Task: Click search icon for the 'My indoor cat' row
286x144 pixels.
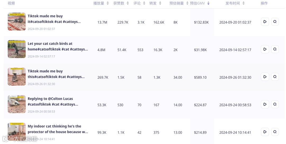Action: pos(275,132)
